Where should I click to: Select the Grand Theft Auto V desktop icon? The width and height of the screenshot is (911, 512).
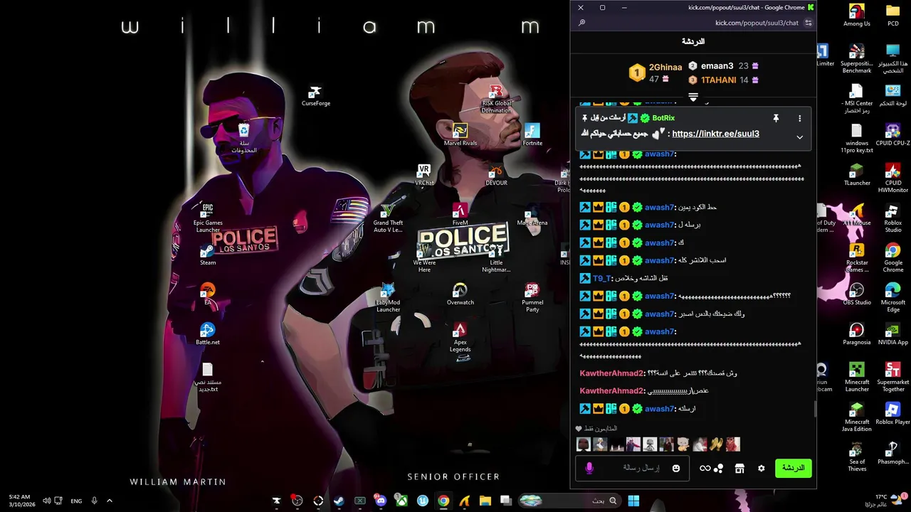(x=388, y=218)
